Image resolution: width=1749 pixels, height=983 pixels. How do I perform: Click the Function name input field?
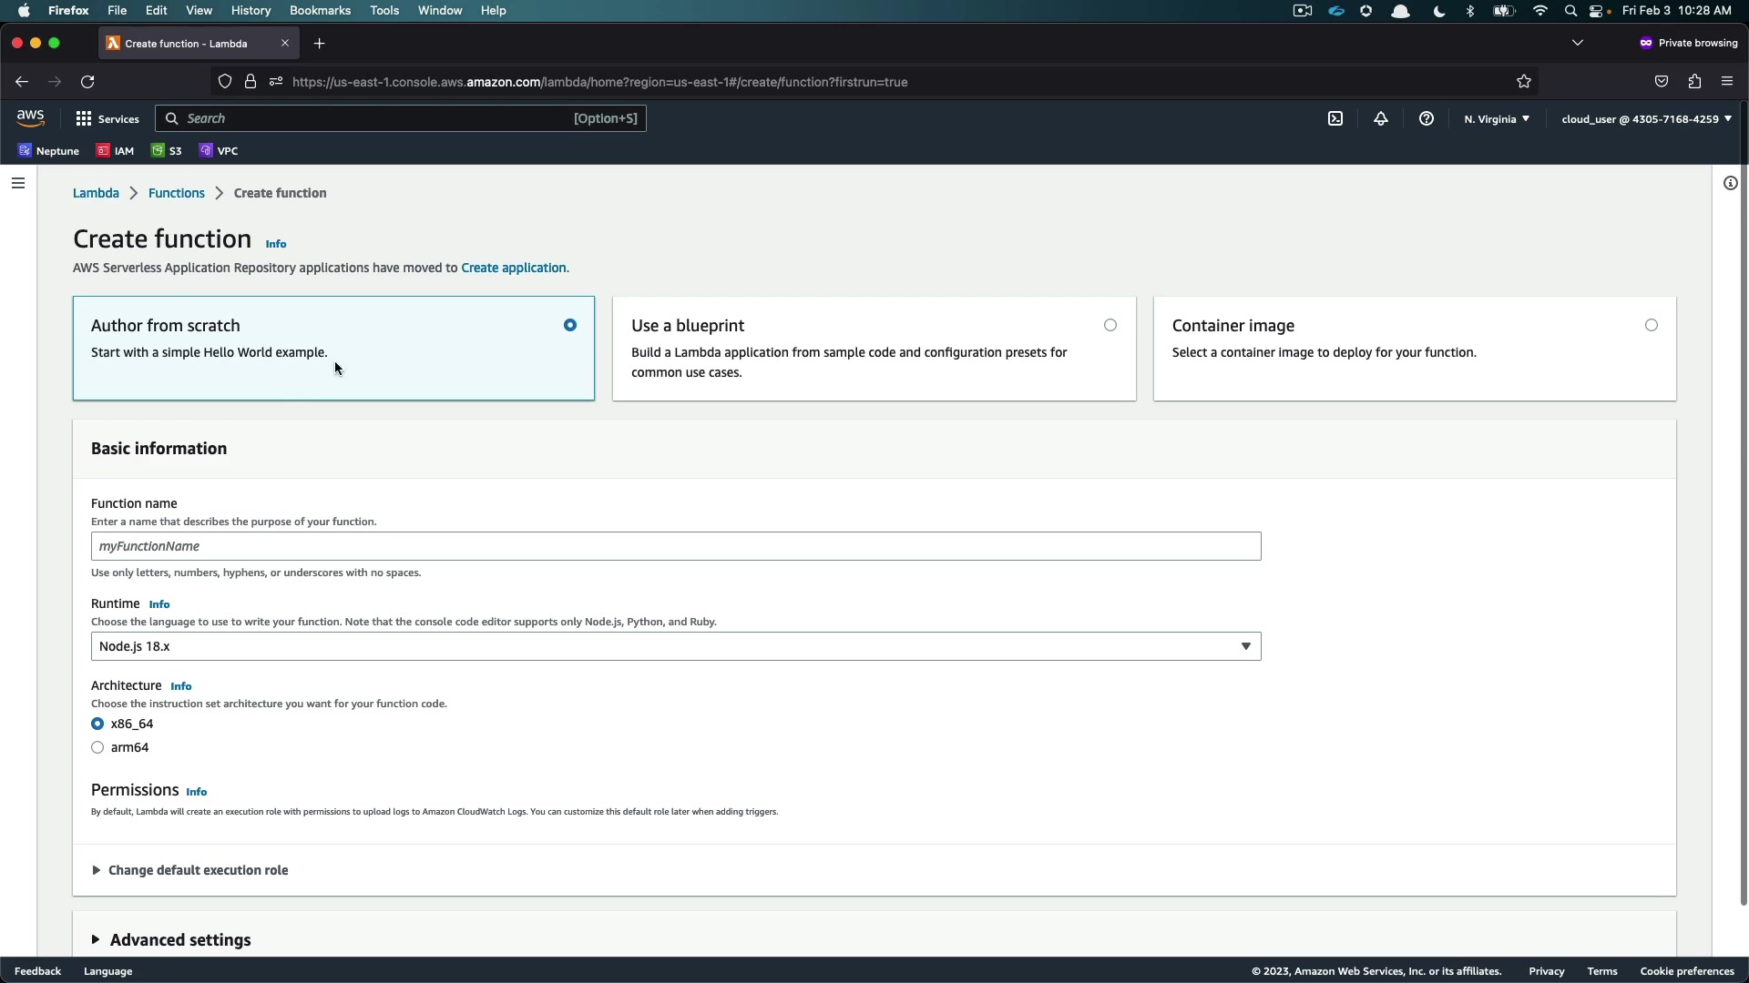676,546
